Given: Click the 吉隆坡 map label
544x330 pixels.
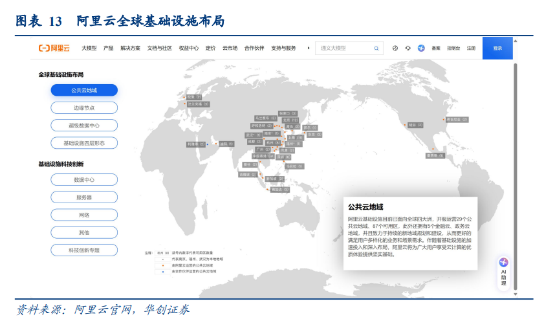Looking at the screenshot, I should 248,175.
